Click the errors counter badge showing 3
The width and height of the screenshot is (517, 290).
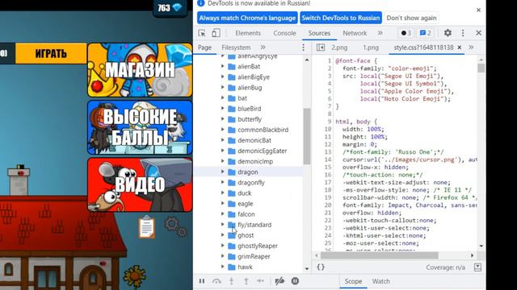point(406,33)
